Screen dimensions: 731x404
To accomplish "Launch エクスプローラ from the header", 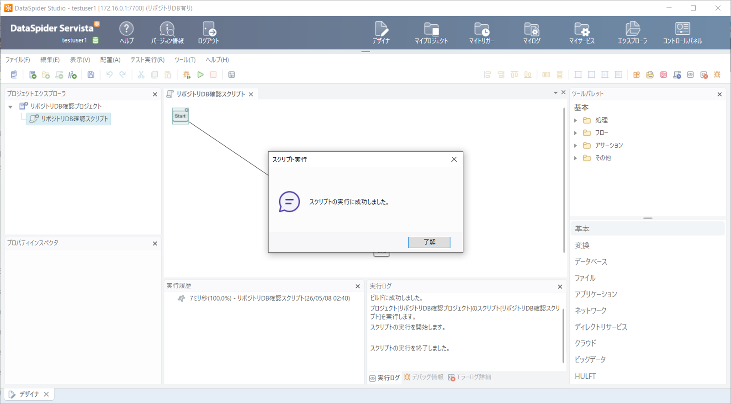I will [x=632, y=32].
